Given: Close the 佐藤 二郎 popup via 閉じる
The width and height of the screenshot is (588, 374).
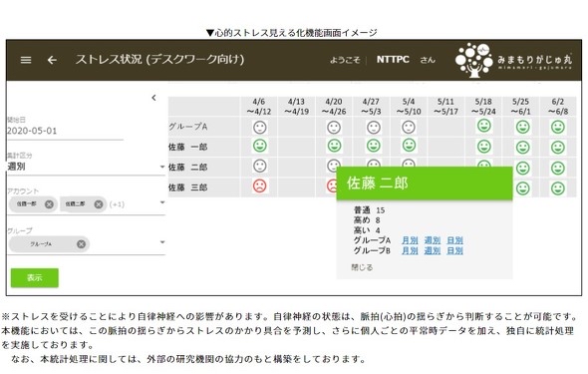Looking at the screenshot, I should click(362, 267).
